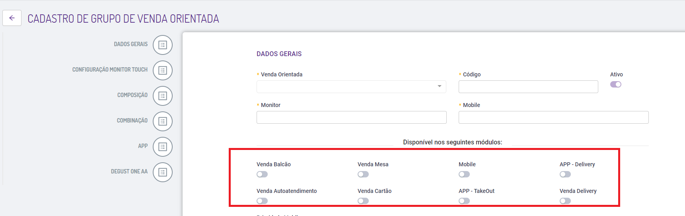
Task: Toggle the APP - TakeOut module
Action: click(464, 201)
